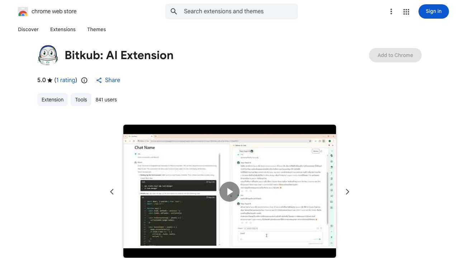Click the 841 users text
459x258 pixels.
click(106, 100)
